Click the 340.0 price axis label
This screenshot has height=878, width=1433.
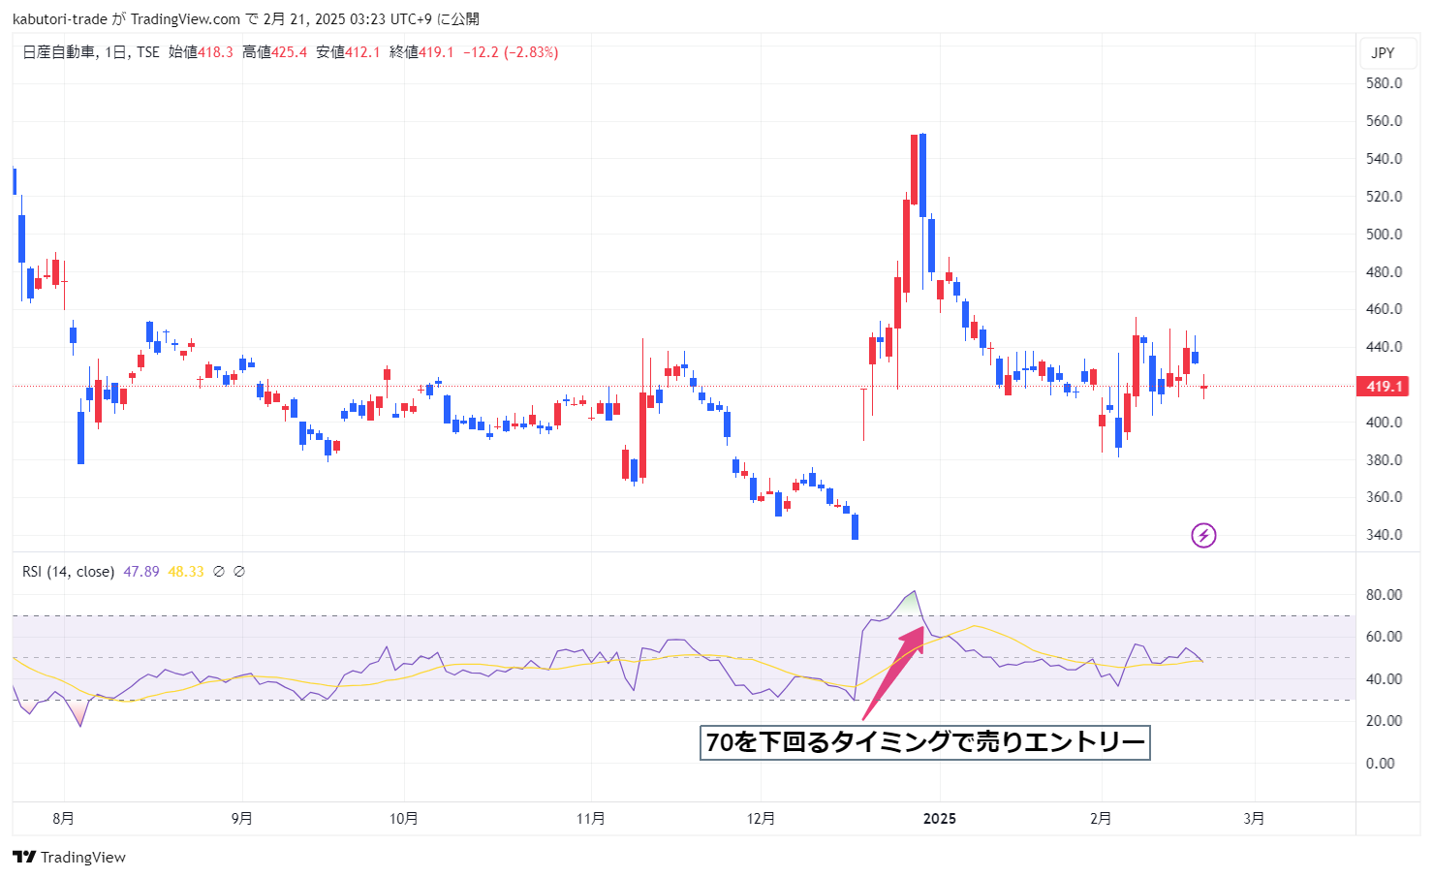tap(1384, 535)
